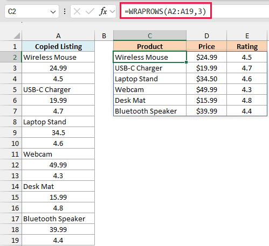
Task: Select the 4.7 rating cell in column E
Action: [x=247, y=68]
